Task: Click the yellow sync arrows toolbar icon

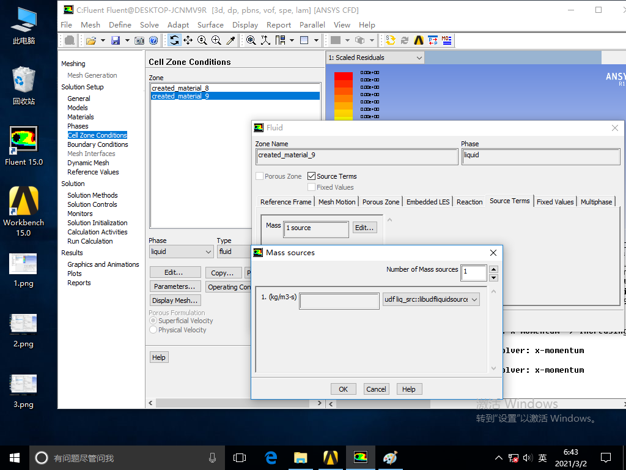Action: click(391, 40)
